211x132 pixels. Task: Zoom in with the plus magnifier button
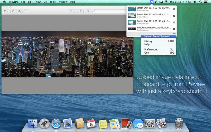19,12
